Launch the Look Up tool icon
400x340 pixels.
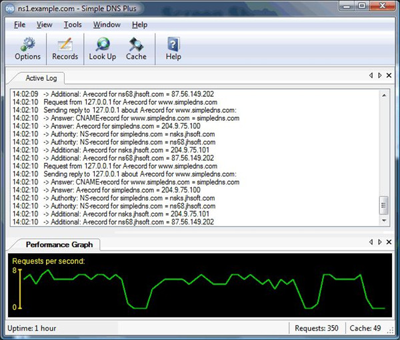(102, 45)
